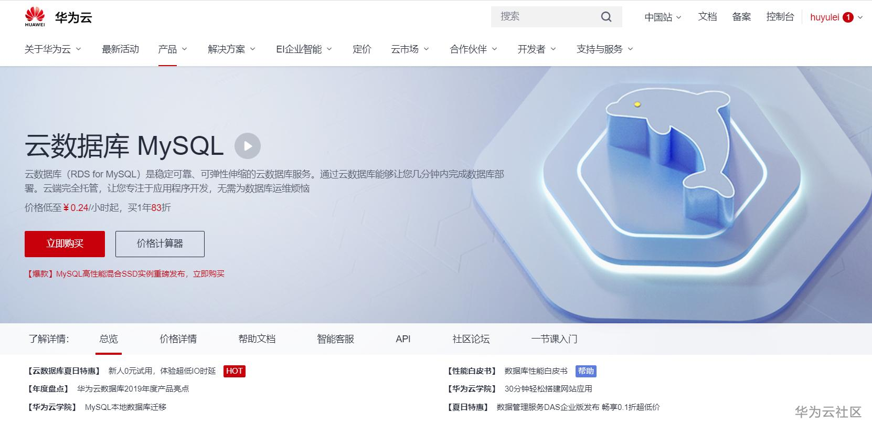
Task: Click the HOT badge beside 云数据库夏日特惠
Action: [235, 371]
